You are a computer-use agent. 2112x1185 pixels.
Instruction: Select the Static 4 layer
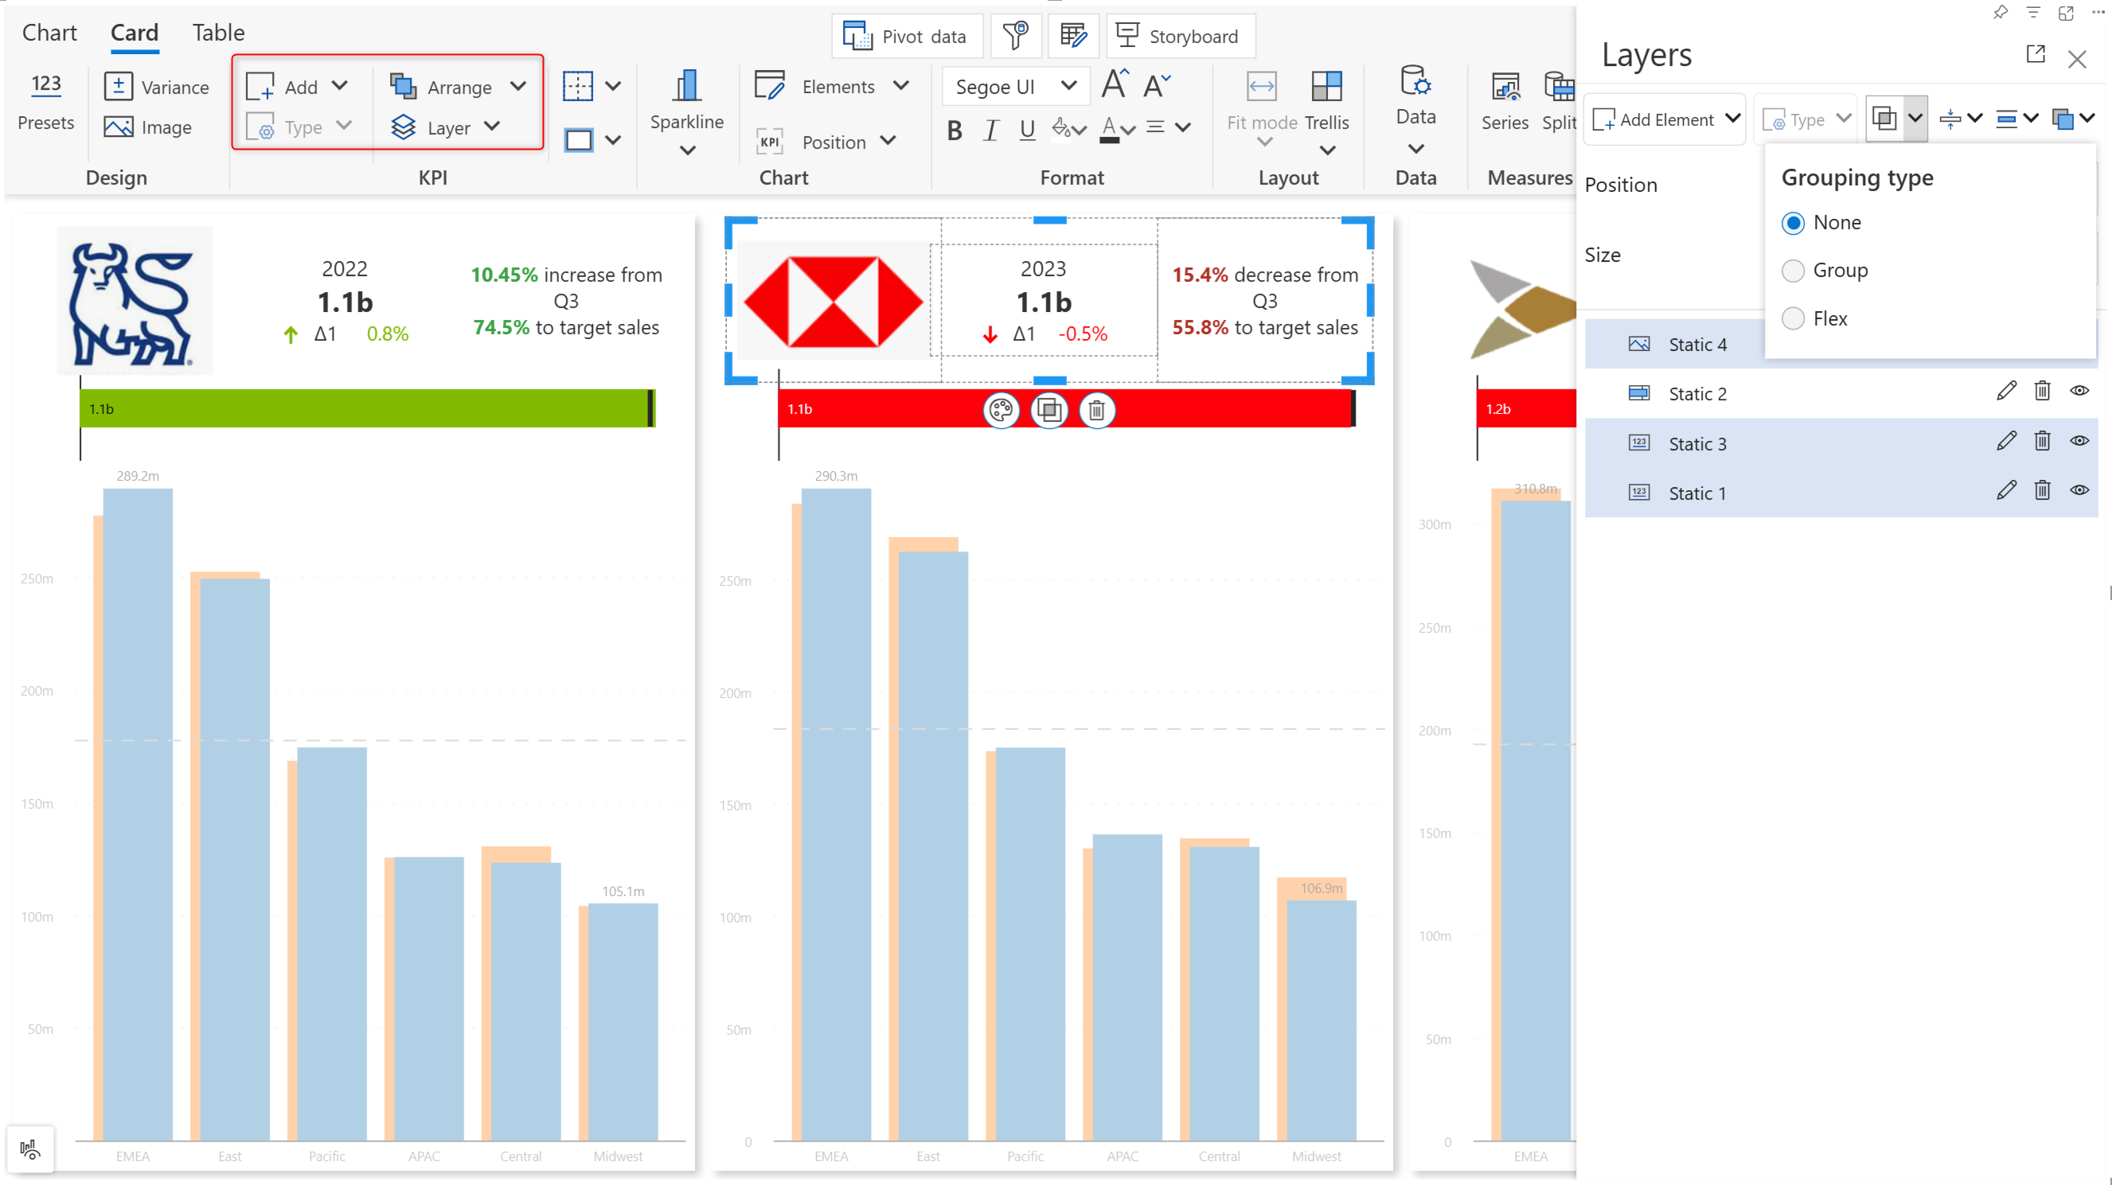point(1697,344)
